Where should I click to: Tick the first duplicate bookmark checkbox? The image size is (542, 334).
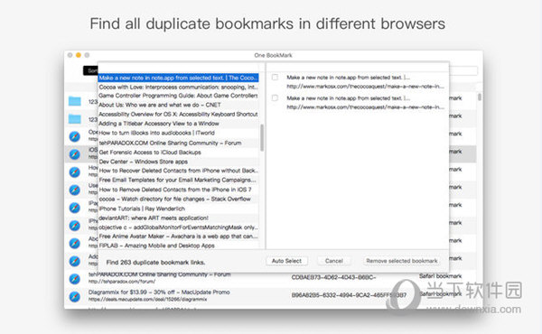[275, 77]
